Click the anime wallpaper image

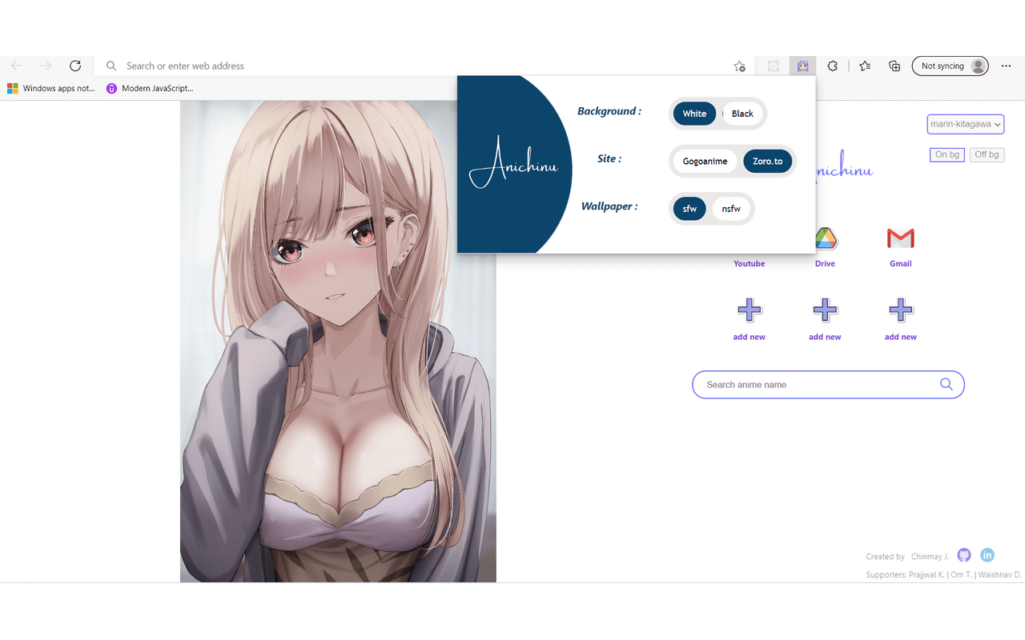tap(338, 342)
